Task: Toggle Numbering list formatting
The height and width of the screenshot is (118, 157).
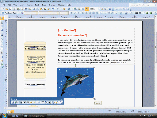Action: (x=101, y=13)
